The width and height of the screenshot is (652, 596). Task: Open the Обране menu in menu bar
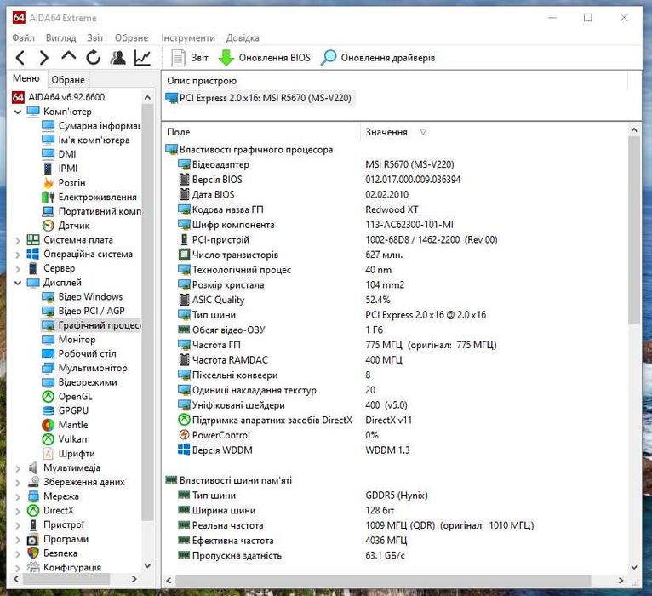click(131, 37)
